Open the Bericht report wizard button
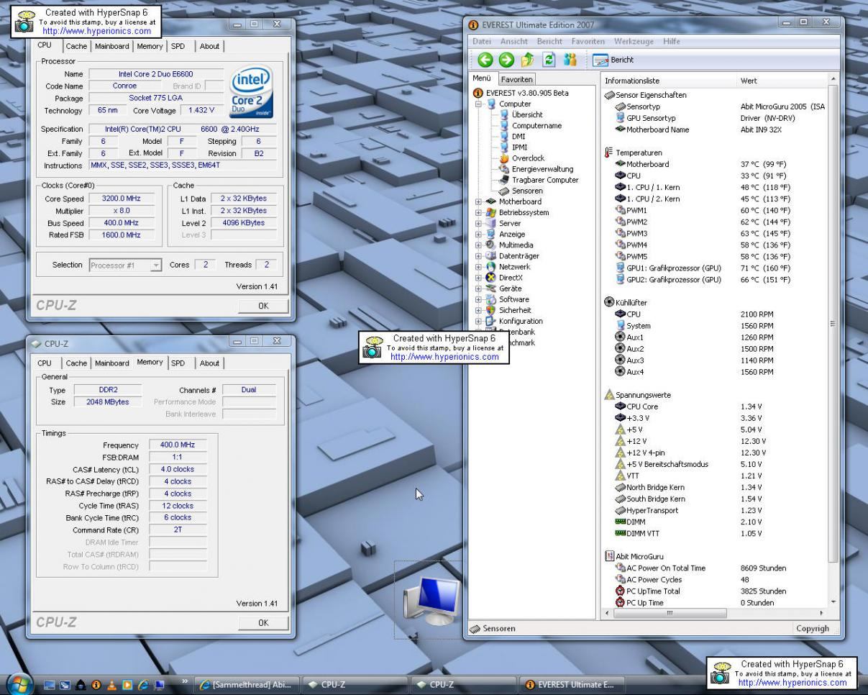 click(613, 60)
